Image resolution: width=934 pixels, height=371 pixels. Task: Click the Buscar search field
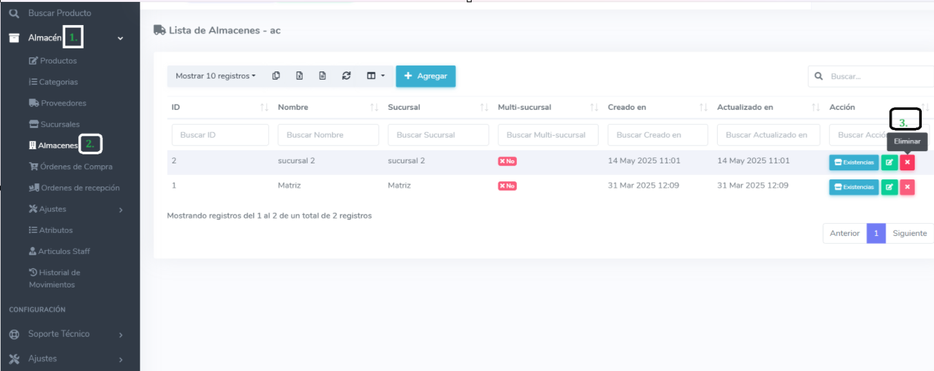[x=871, y=76]
